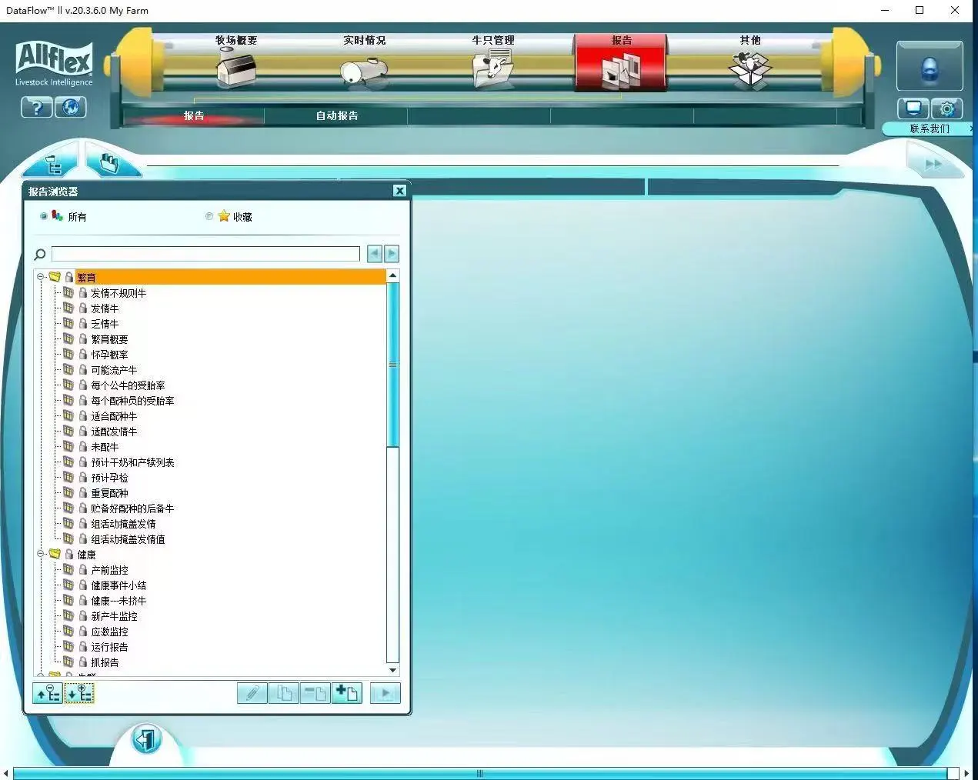Select the 预计孕检 report
The width and height of the screenshot is (978, 780).
[x=109, y=478]
